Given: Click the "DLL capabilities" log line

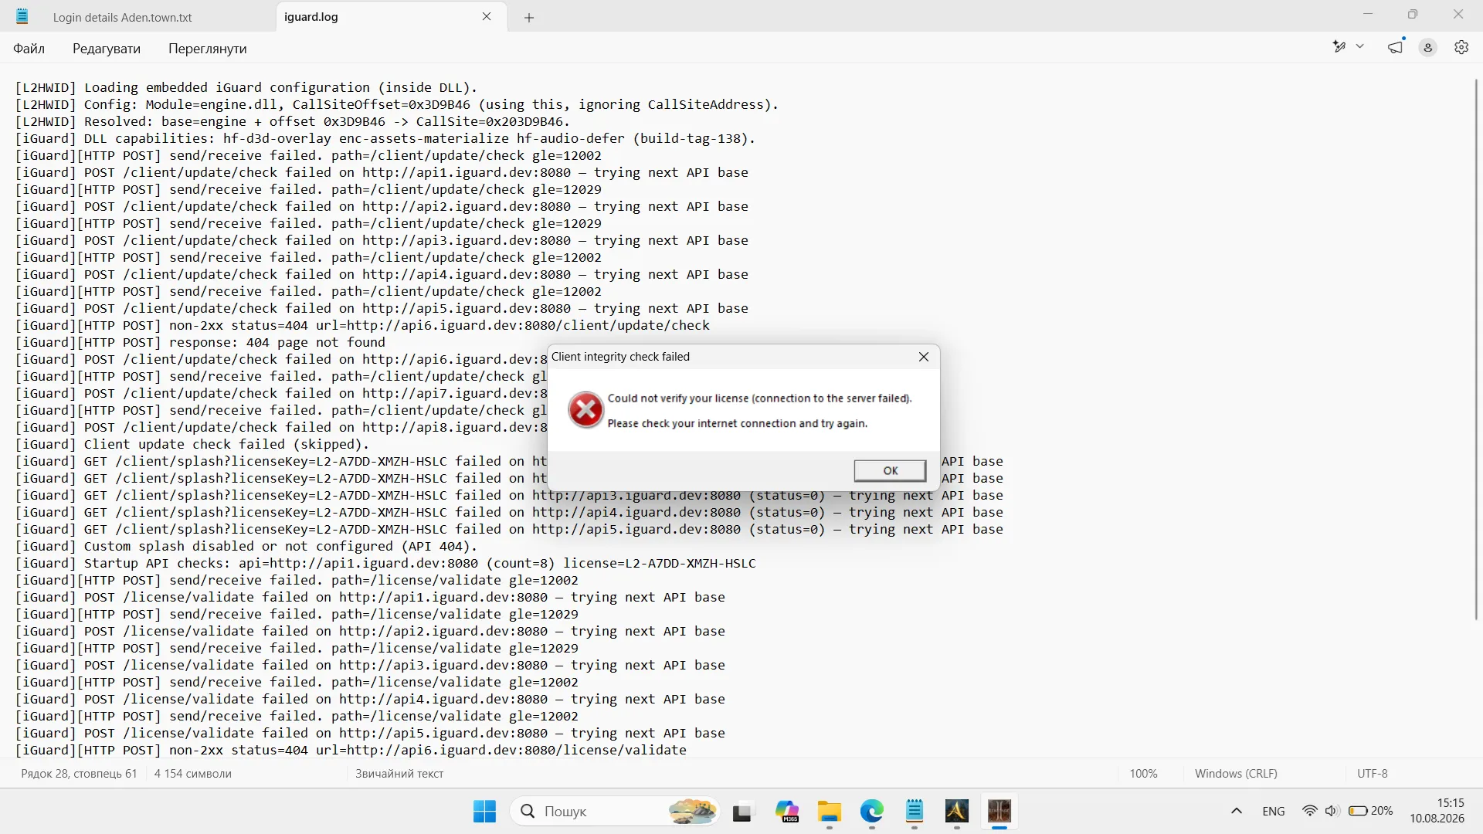Looking at the screenshot, I should pos(385,139).
